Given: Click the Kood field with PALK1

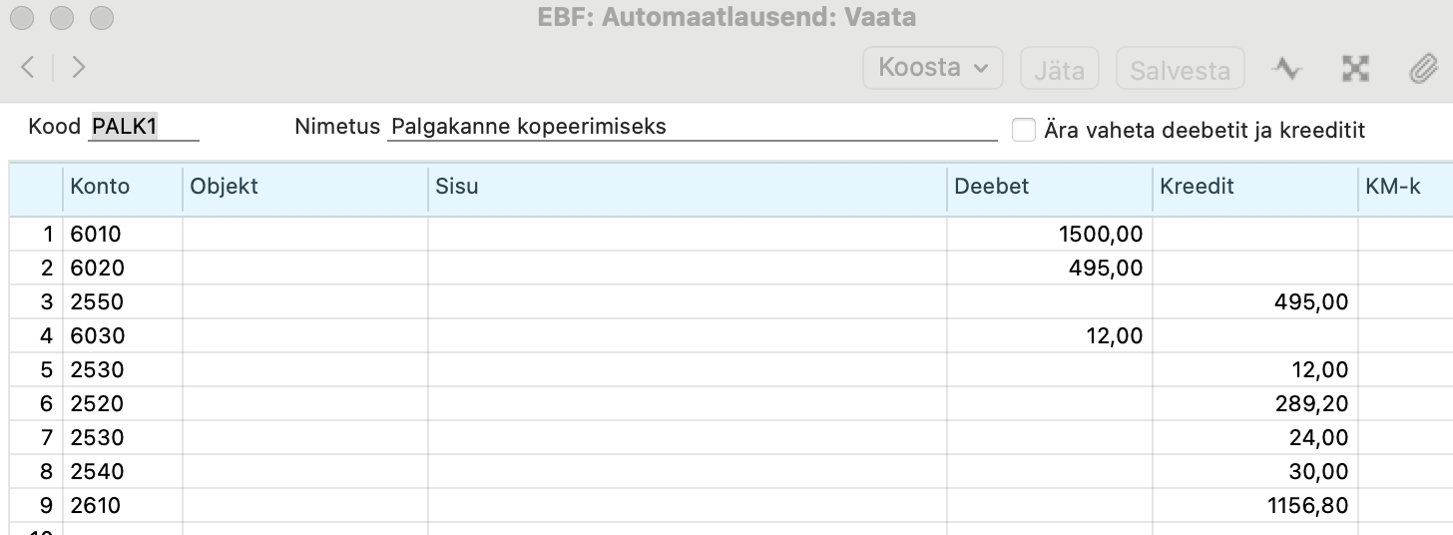Looking at the screenshot, I should click(144, 128).
